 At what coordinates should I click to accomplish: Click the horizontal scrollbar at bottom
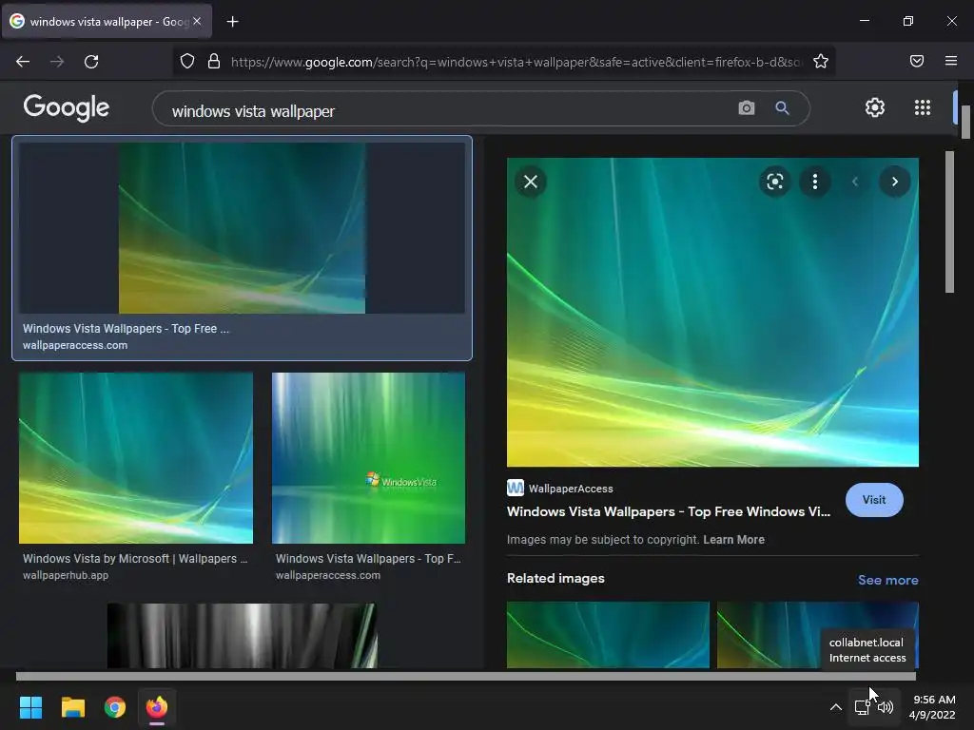pos(466,676)
